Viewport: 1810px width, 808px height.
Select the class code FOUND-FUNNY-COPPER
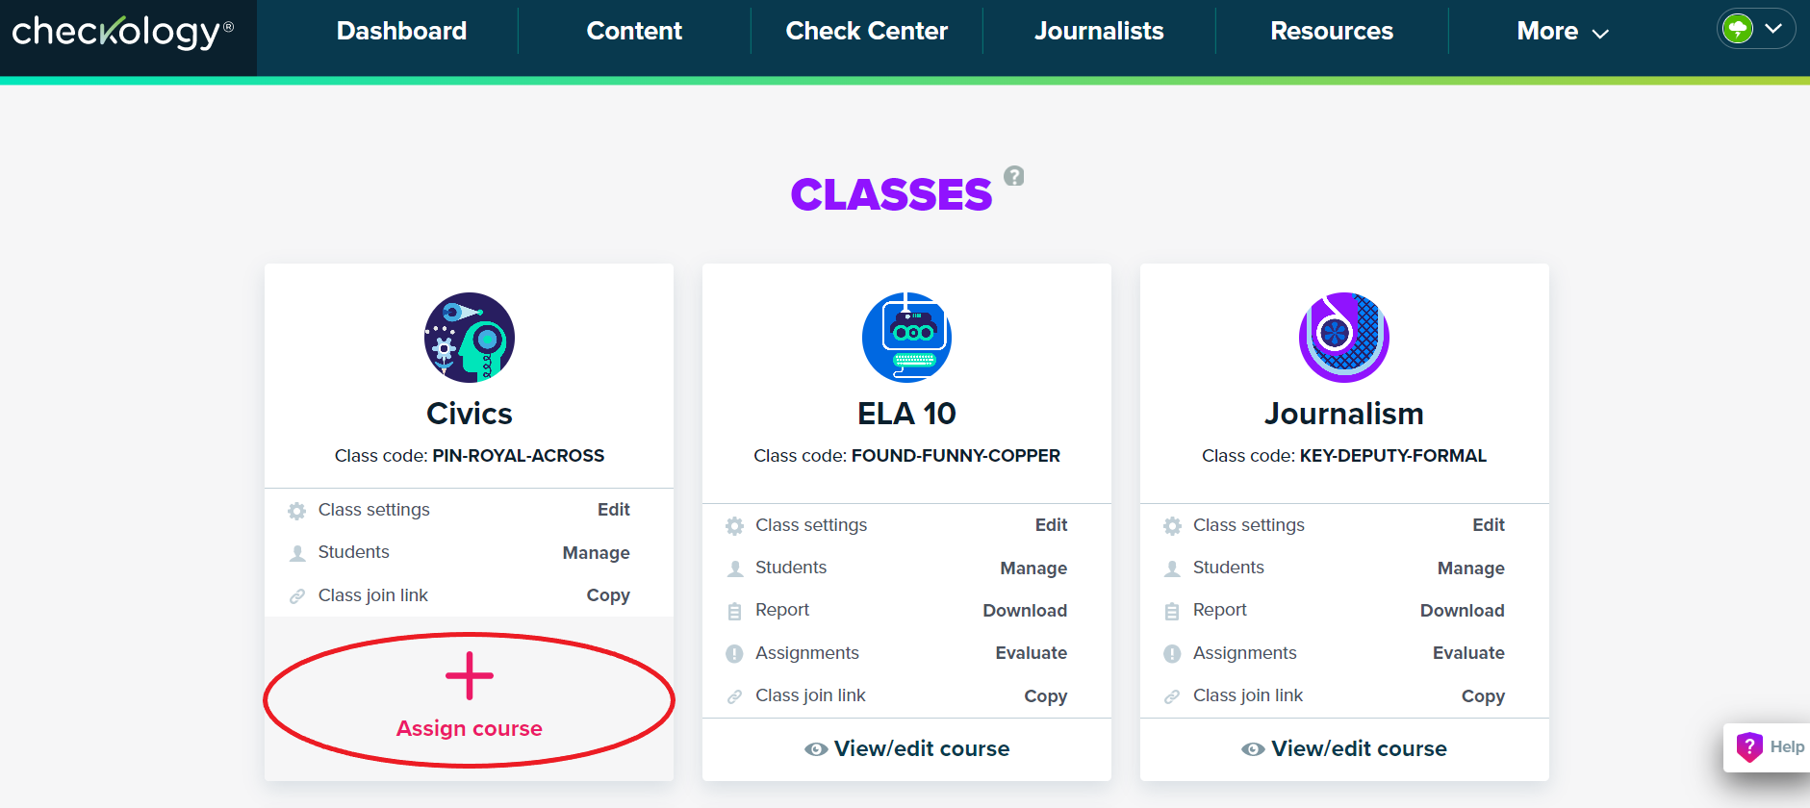(x=956, y=456)
